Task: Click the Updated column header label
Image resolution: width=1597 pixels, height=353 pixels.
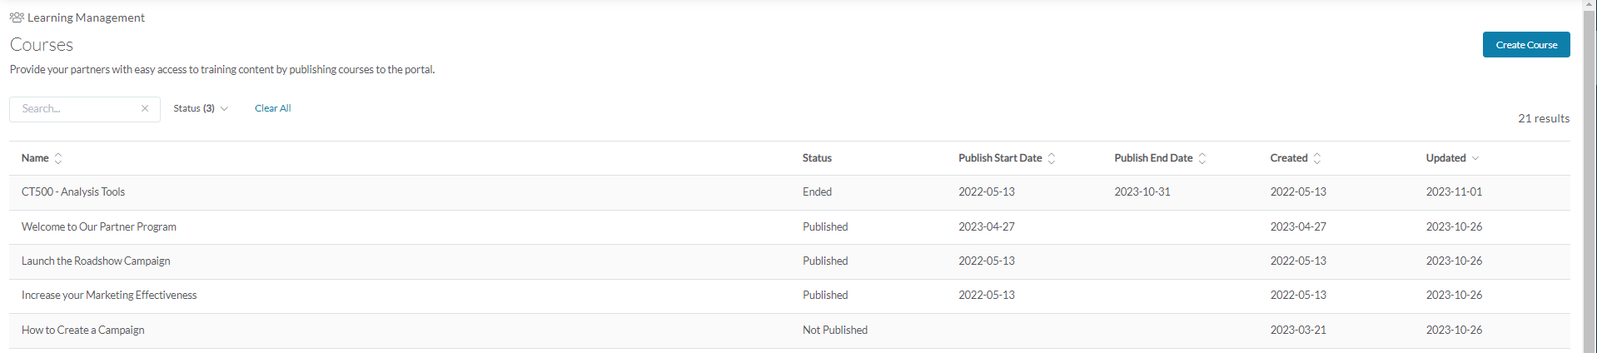Action: (1445, 158)
